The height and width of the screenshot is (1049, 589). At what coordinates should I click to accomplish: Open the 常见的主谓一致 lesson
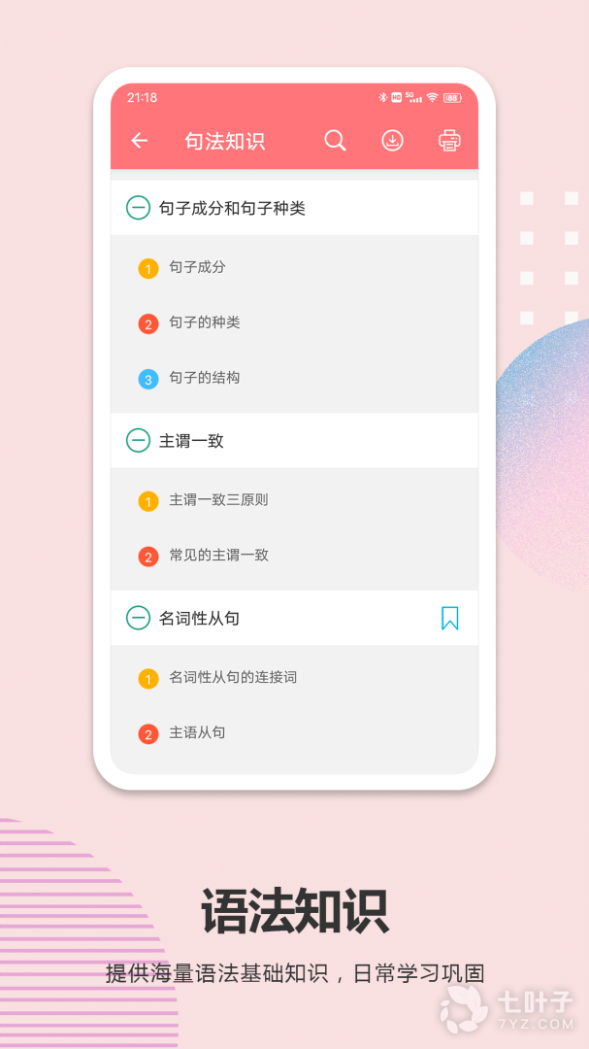pos(218,556)
